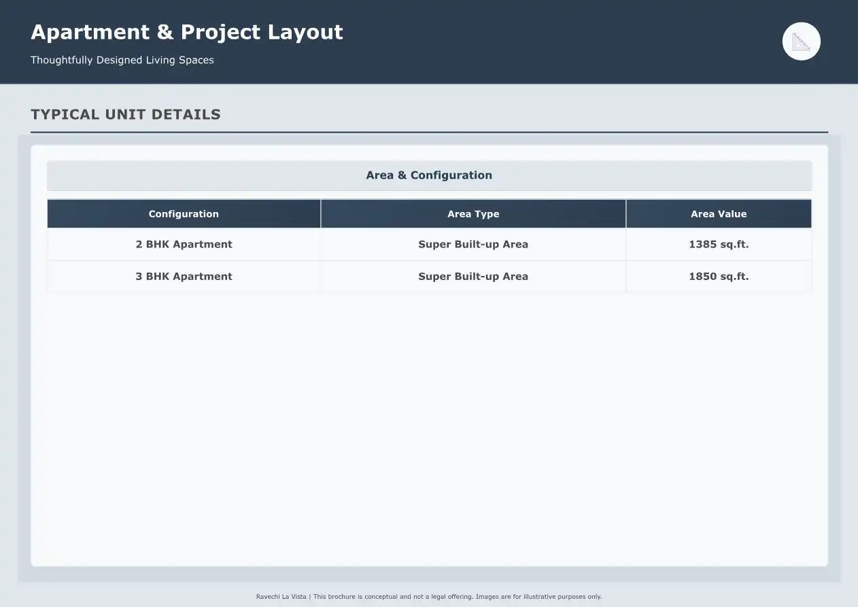Click Super Built-up Area in 3 BHK row

pos(473,277)
